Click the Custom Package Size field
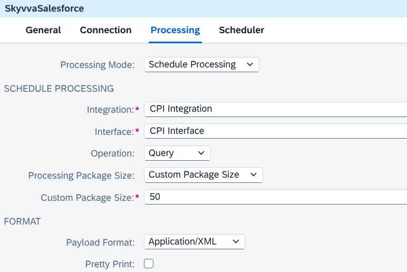The image size is (407, 272). [x=276, y=197]
